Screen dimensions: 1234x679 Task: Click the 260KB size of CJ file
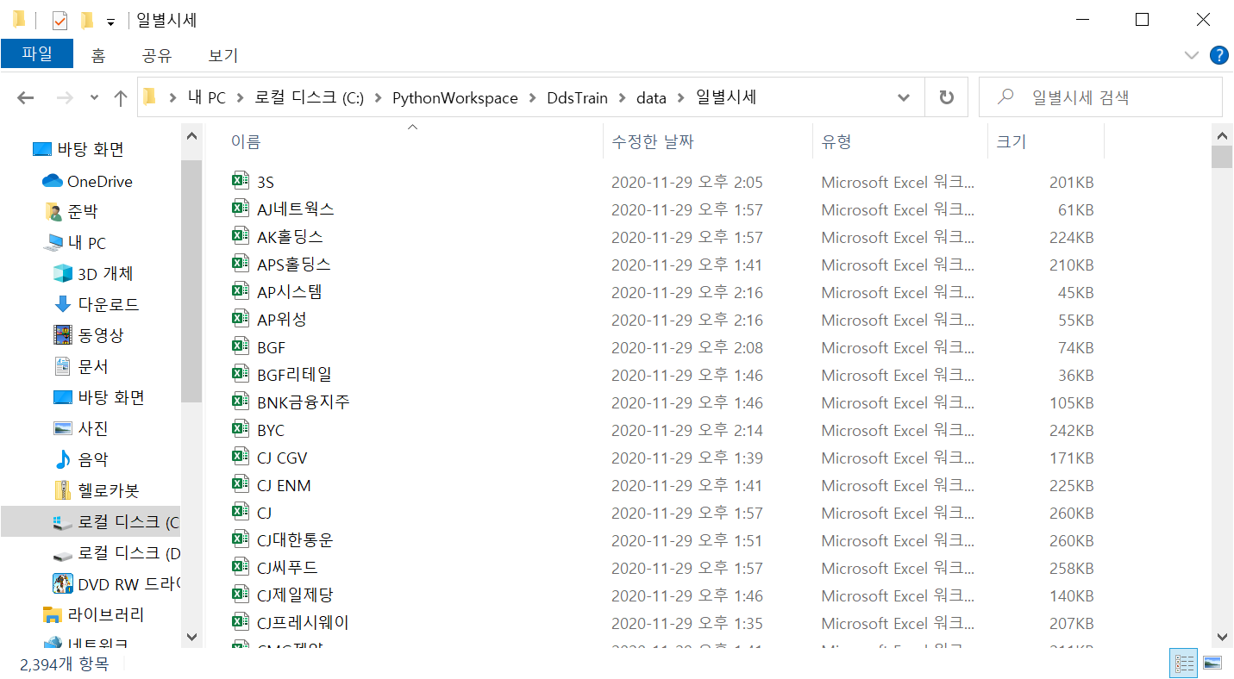[x=1071, y=514]
